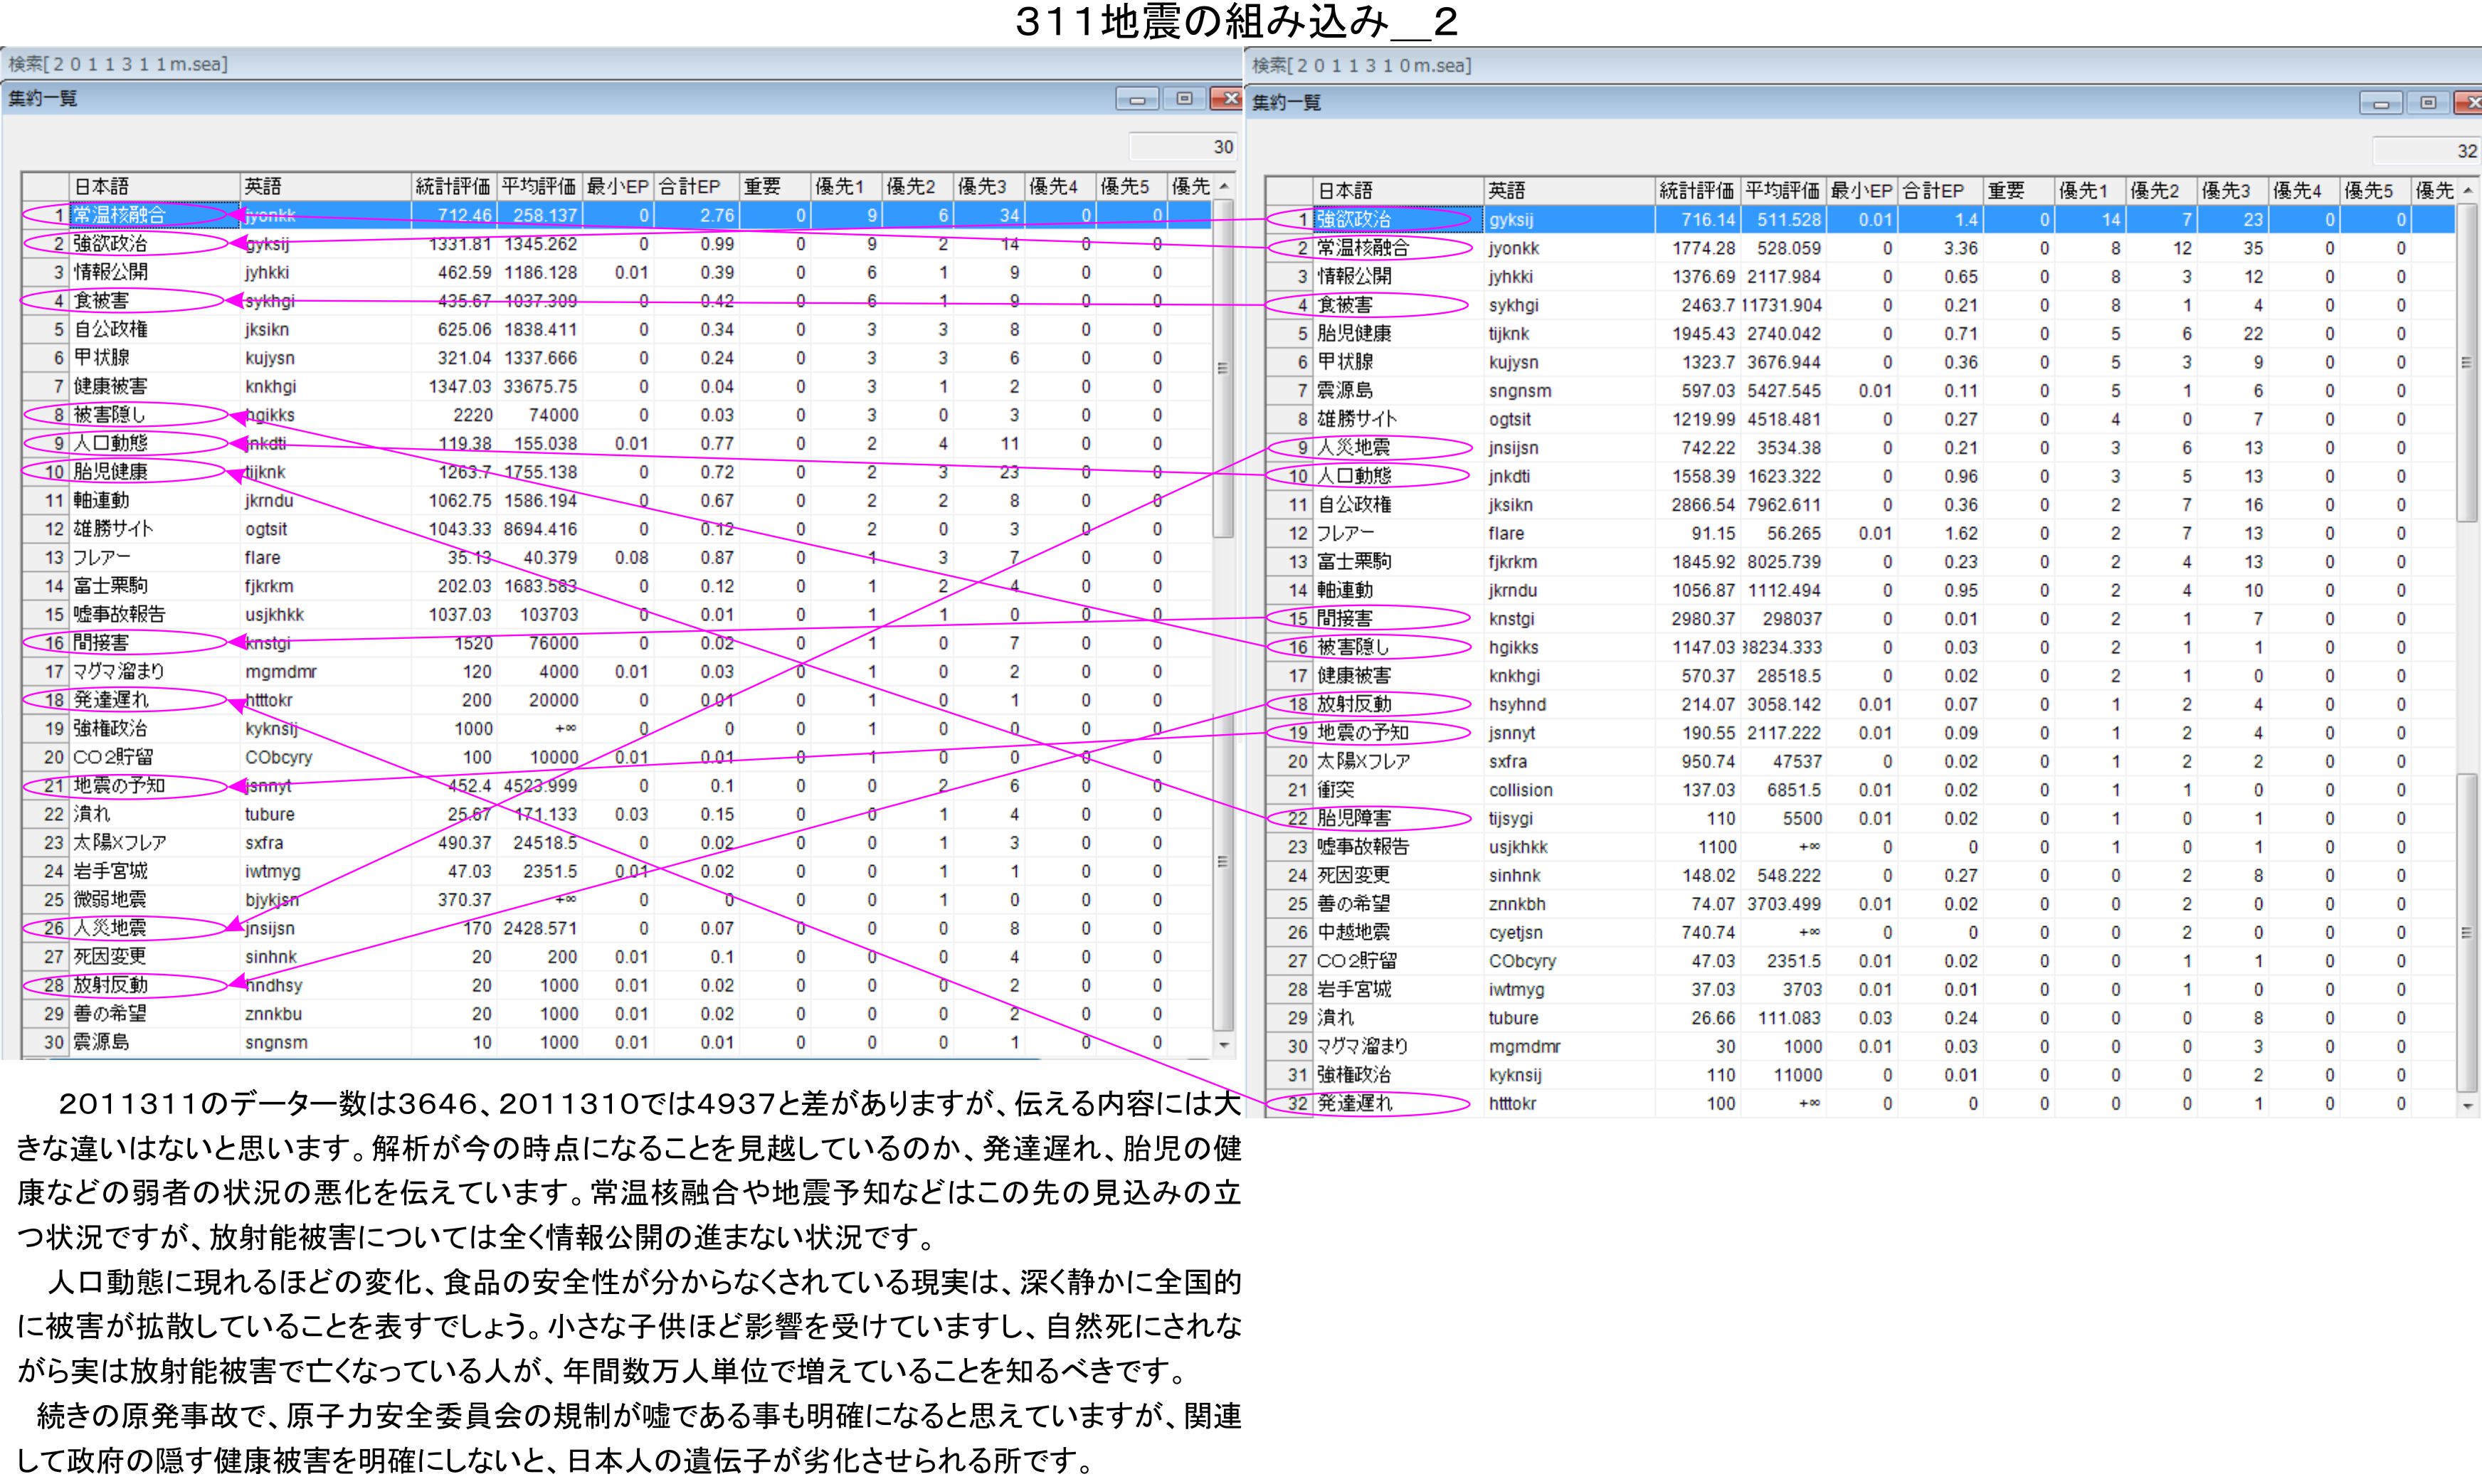Screen dimensions: 2482x1484
Task: Select row 胎児健康 in left table
Action: click(x=110, y=472)
